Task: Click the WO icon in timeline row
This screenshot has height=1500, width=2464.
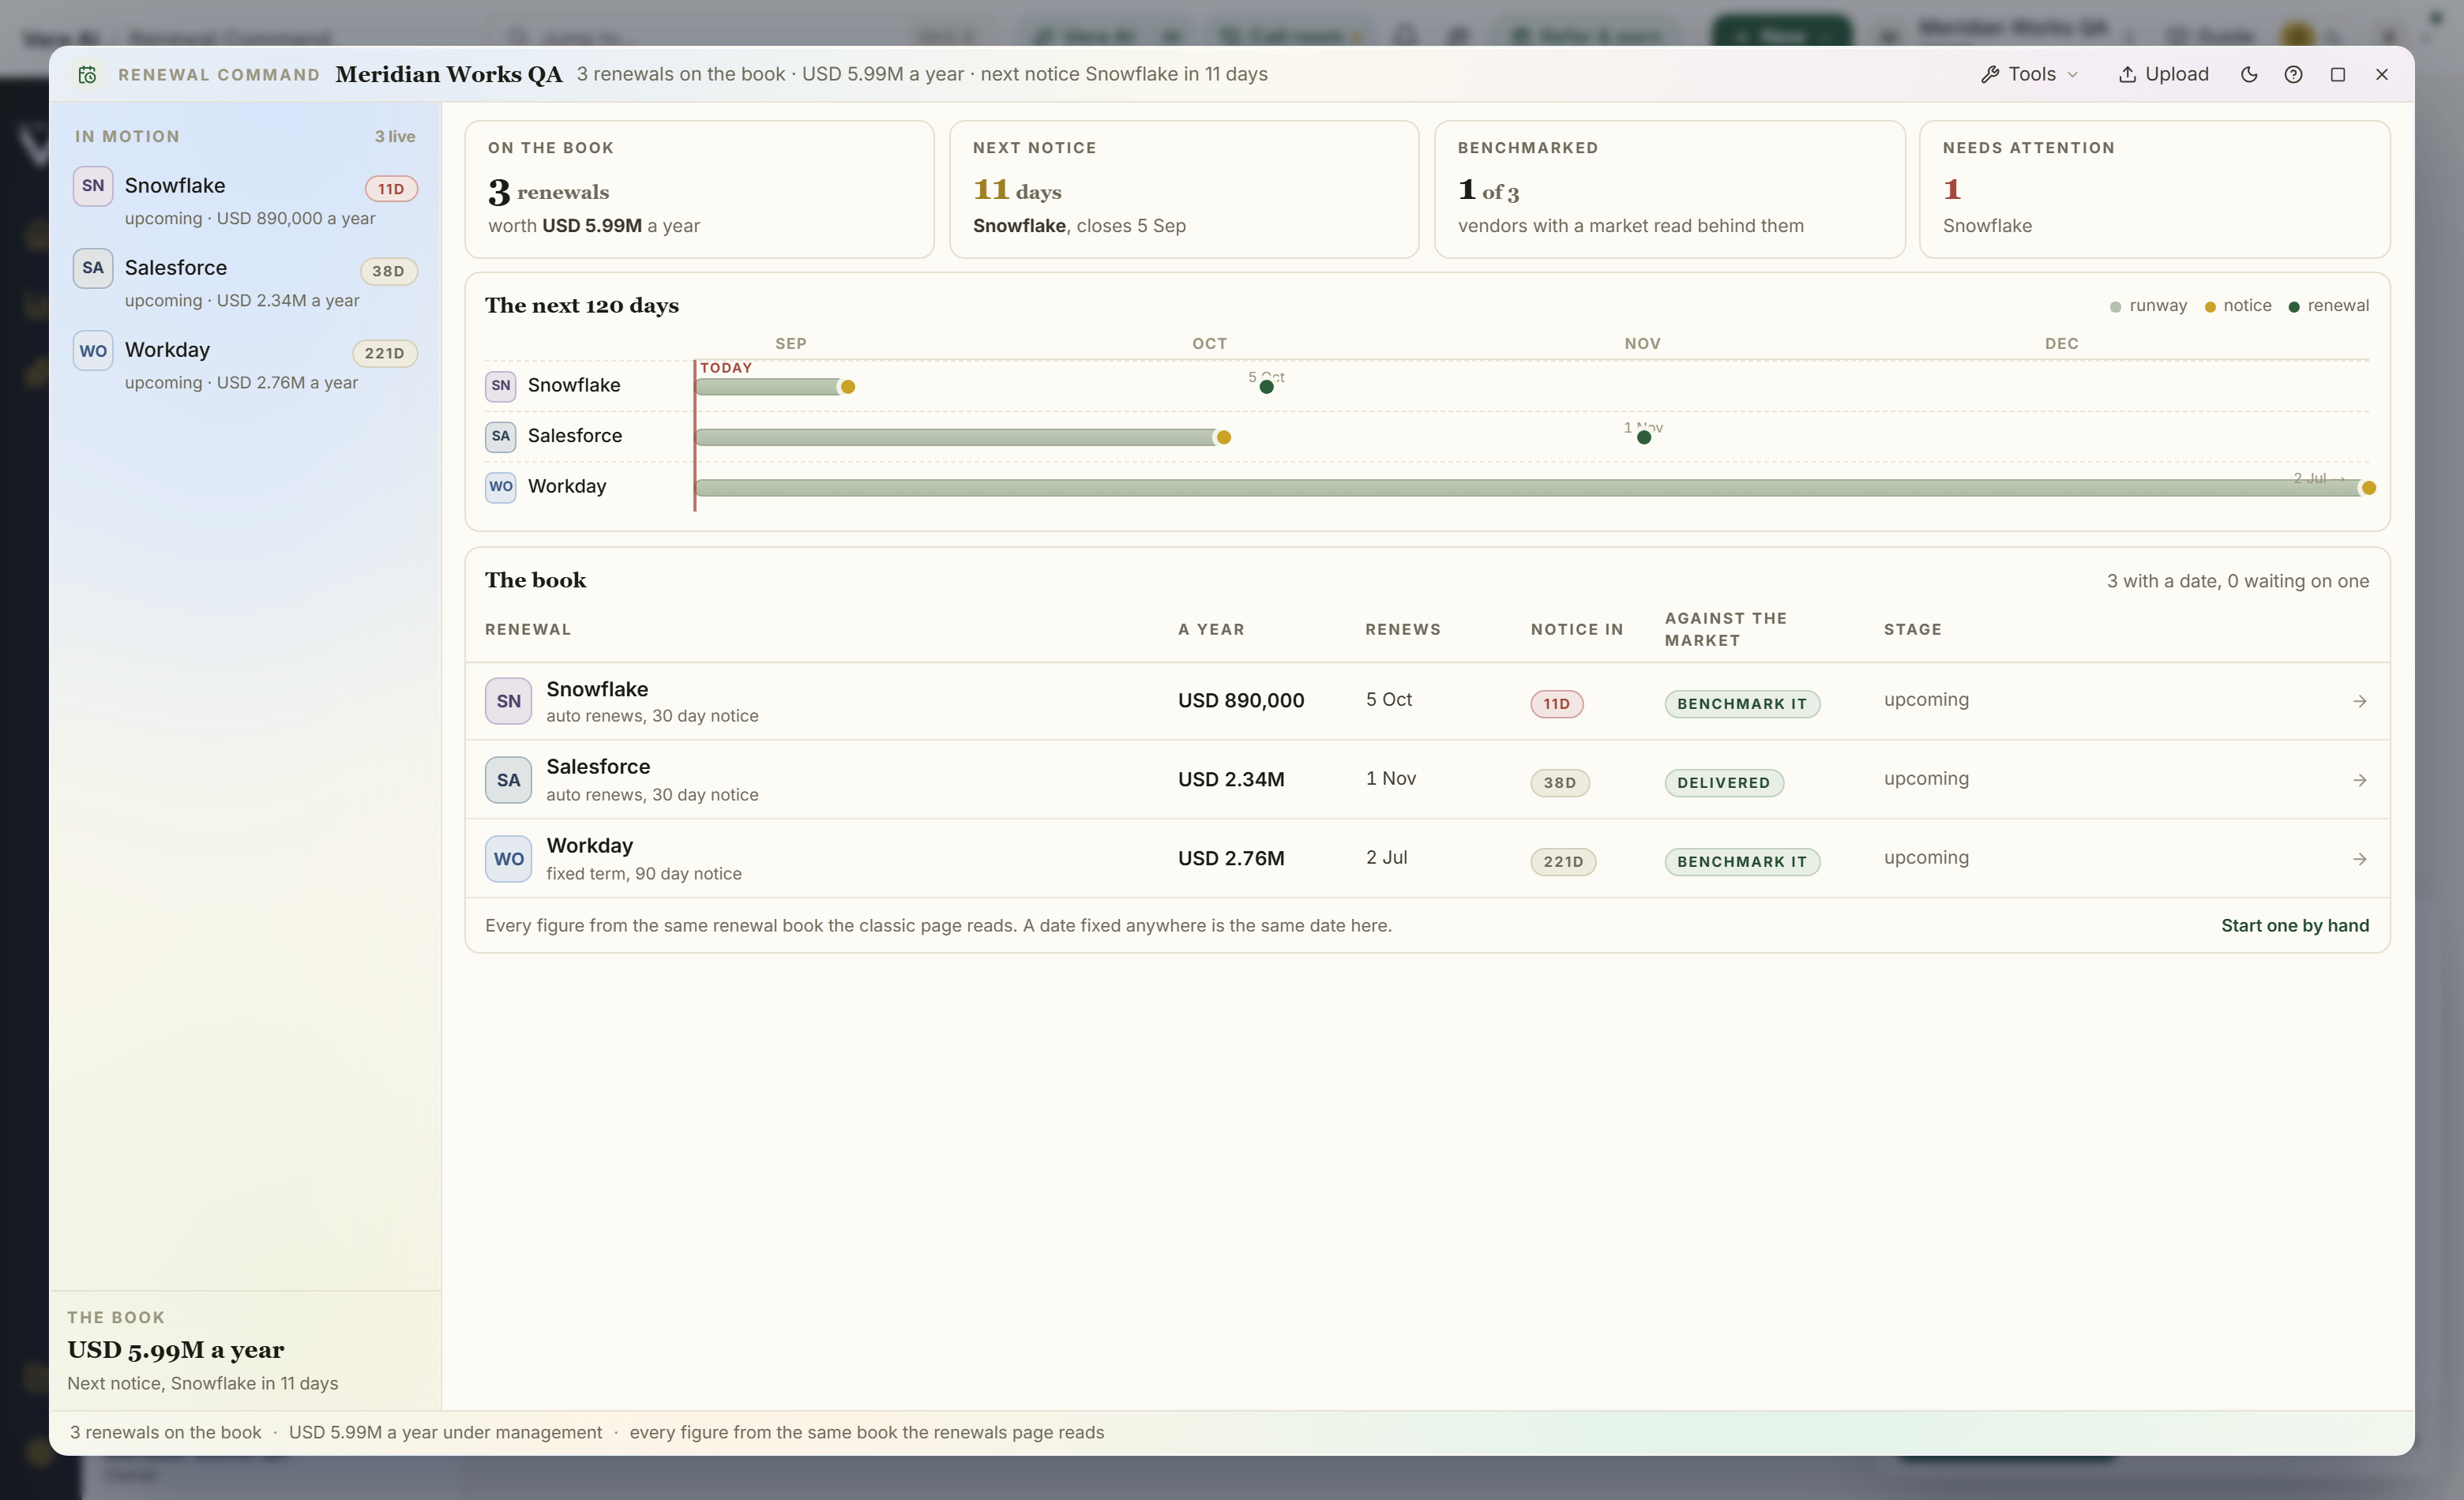Action: (x=501, y=486)
